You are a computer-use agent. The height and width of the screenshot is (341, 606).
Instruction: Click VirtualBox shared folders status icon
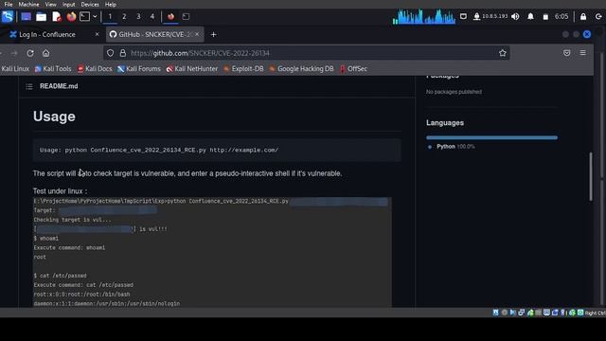(538, 313)
